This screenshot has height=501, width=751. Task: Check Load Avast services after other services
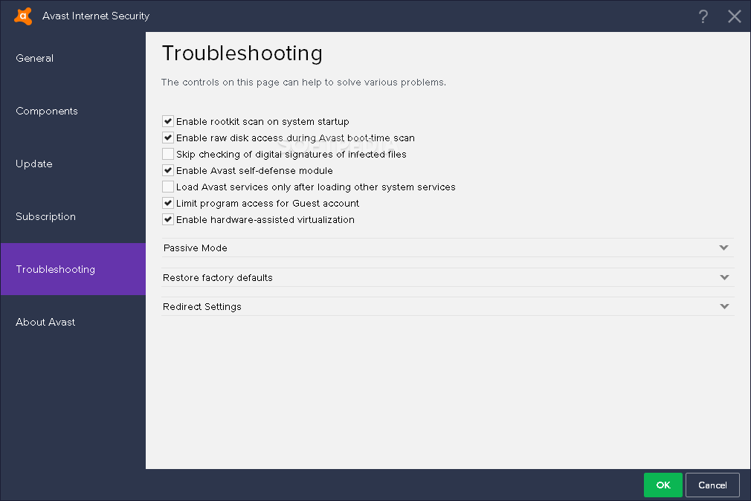(x=167, y=187)
